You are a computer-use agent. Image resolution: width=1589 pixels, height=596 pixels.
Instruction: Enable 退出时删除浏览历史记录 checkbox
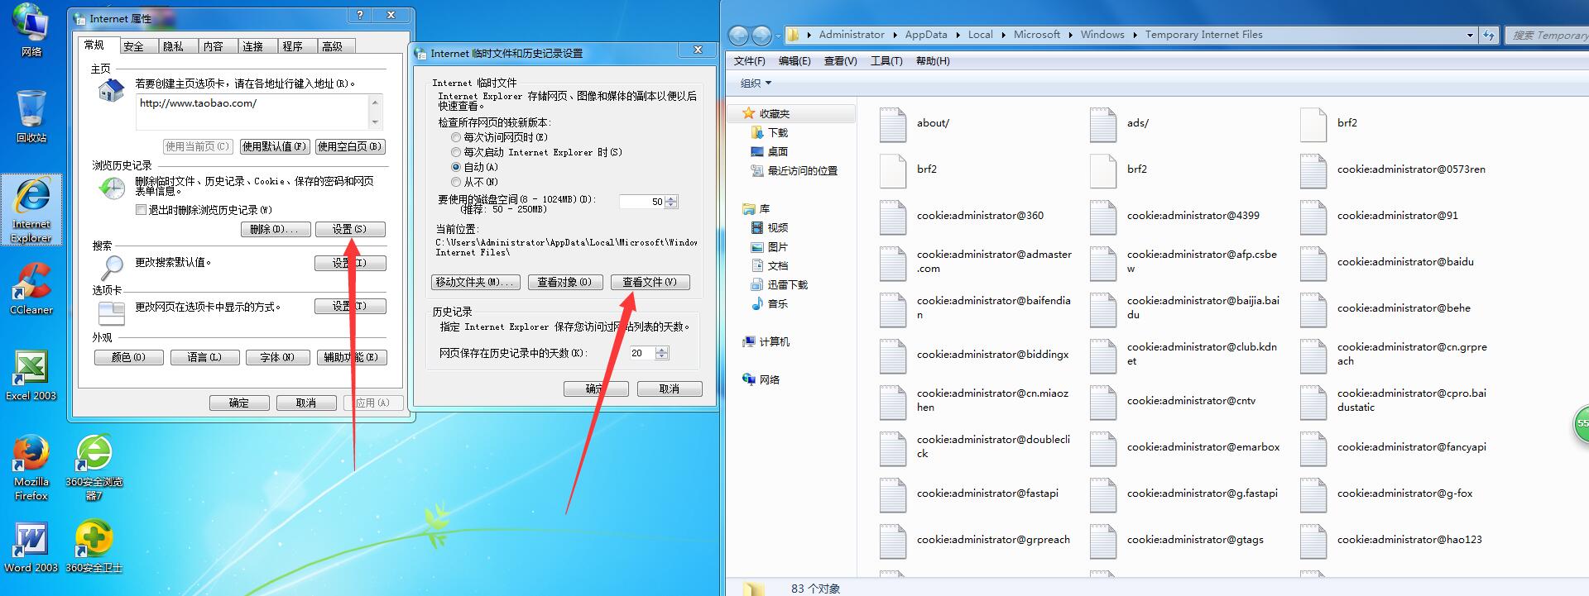tap(142, 210)
